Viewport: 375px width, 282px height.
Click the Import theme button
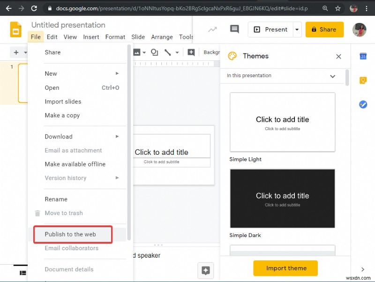pyautogui.click(x=285, y=268)
